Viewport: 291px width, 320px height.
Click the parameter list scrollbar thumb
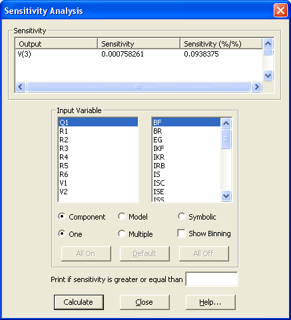point(226,139)
